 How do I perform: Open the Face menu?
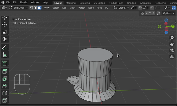(99, 8)
